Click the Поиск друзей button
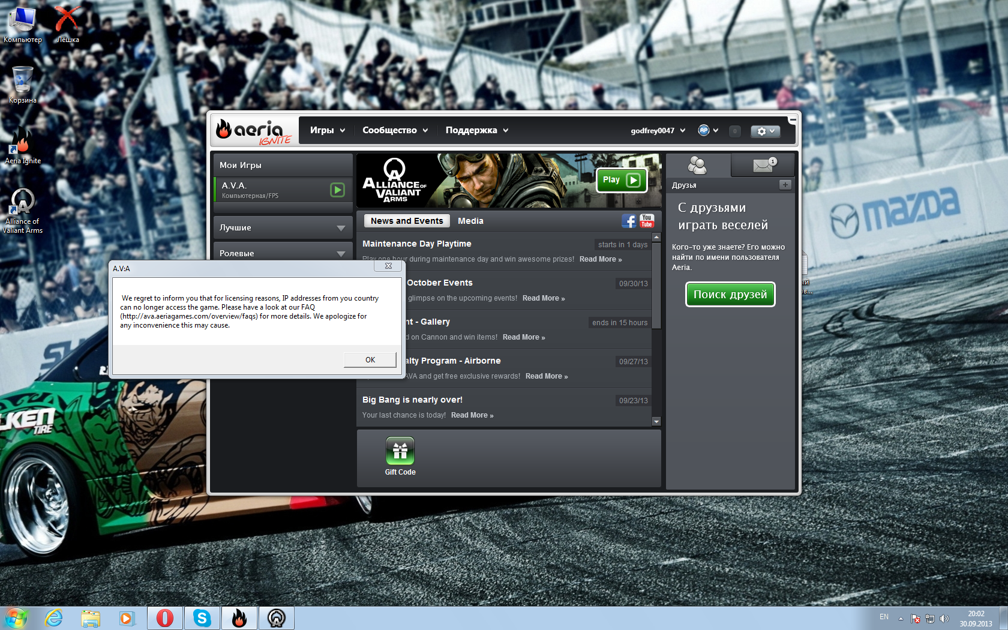The width and height of the screenshot is (1008, 630). [730, 294]
